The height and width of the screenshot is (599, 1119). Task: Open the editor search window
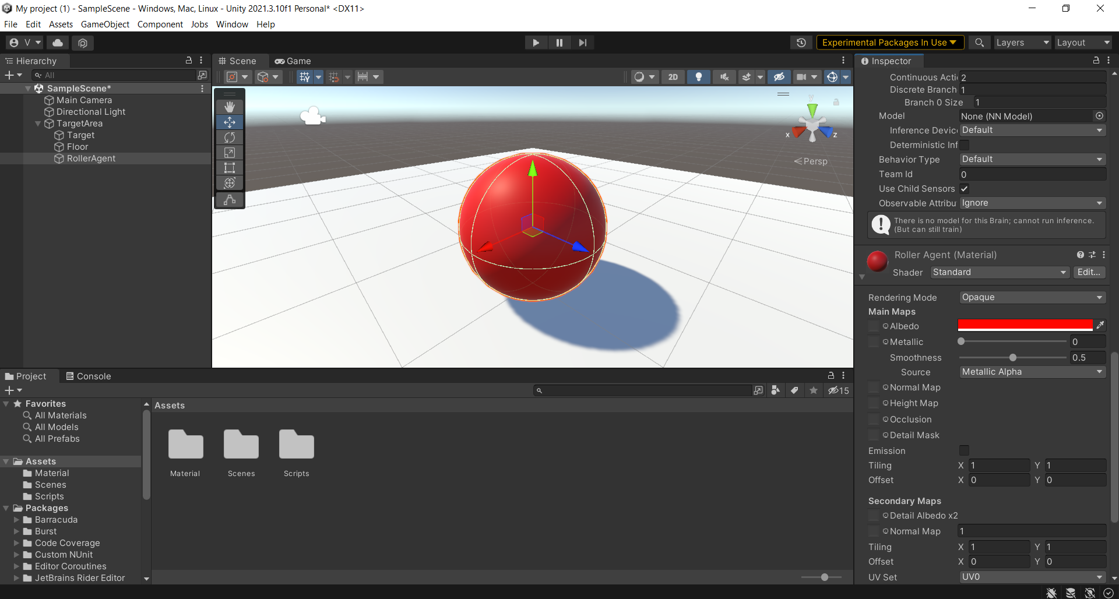979,42
